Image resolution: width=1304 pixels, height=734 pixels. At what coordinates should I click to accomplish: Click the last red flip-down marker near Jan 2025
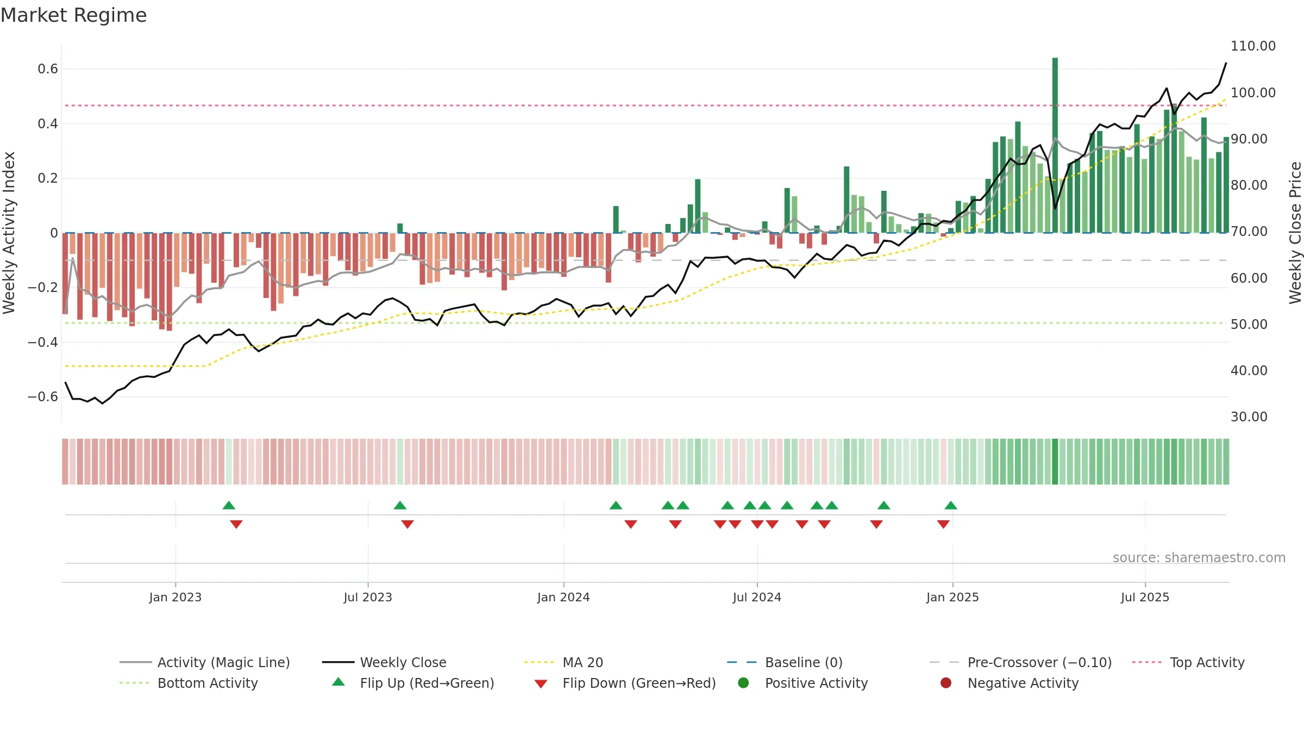943,524
